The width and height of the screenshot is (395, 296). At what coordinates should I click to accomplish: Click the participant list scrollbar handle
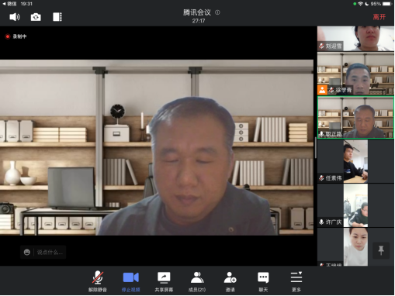coord(316,147)
